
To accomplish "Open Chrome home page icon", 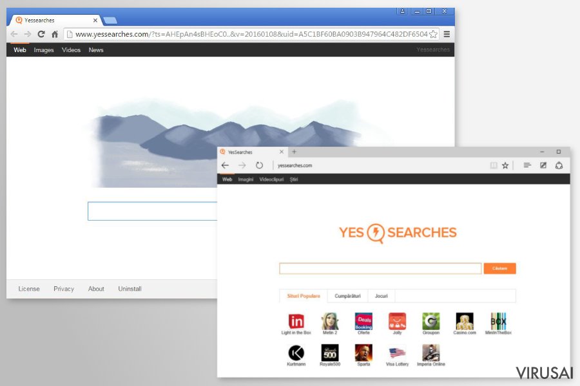I will click(55, 34).
